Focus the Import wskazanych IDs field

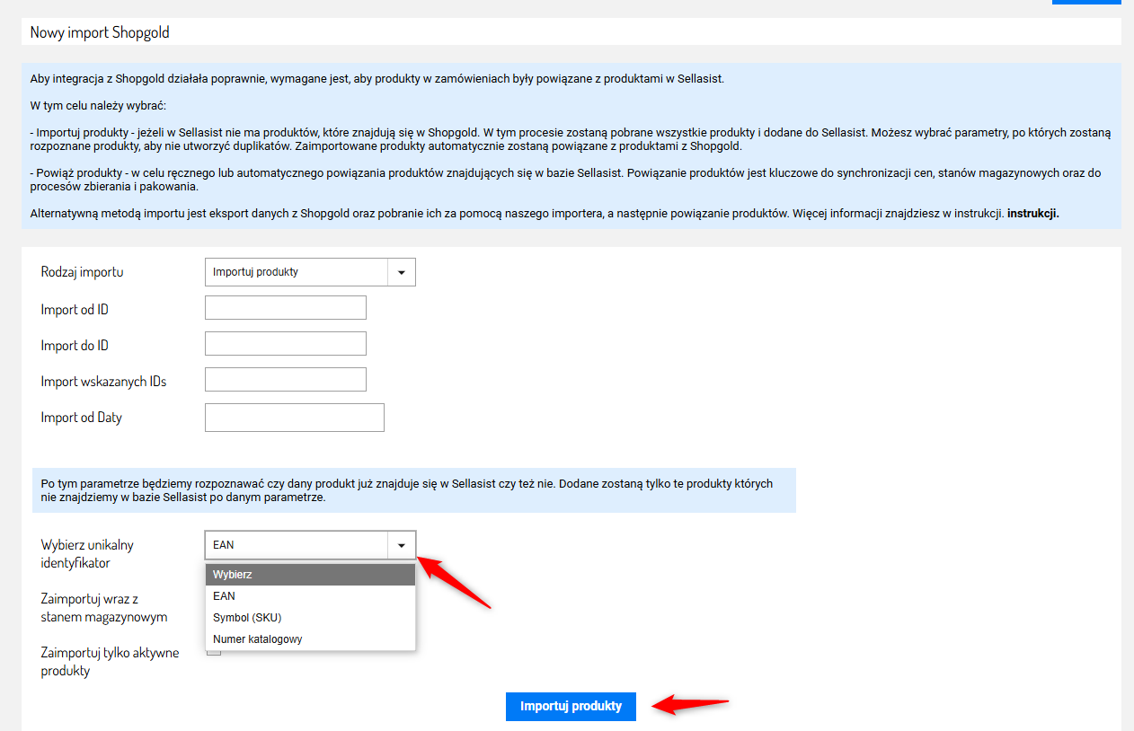[x=286, y=380]
